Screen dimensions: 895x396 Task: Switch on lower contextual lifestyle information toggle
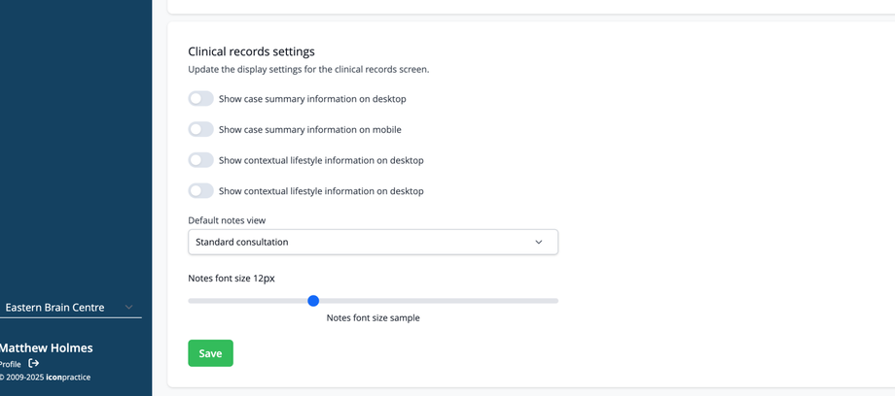tap(200, 191)
